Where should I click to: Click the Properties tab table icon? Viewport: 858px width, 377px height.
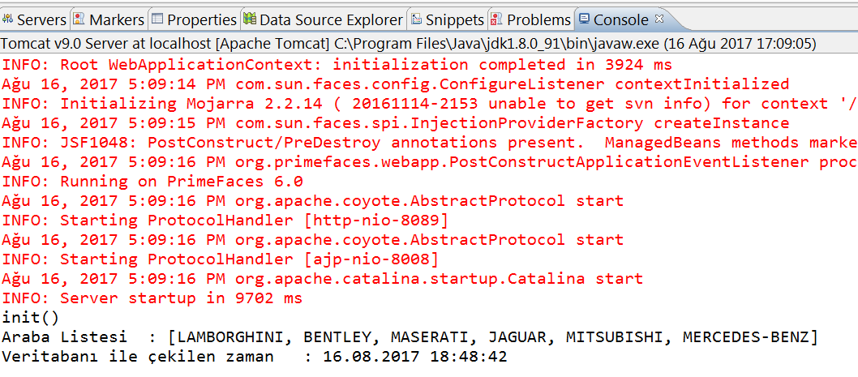(x=157, y=19)
